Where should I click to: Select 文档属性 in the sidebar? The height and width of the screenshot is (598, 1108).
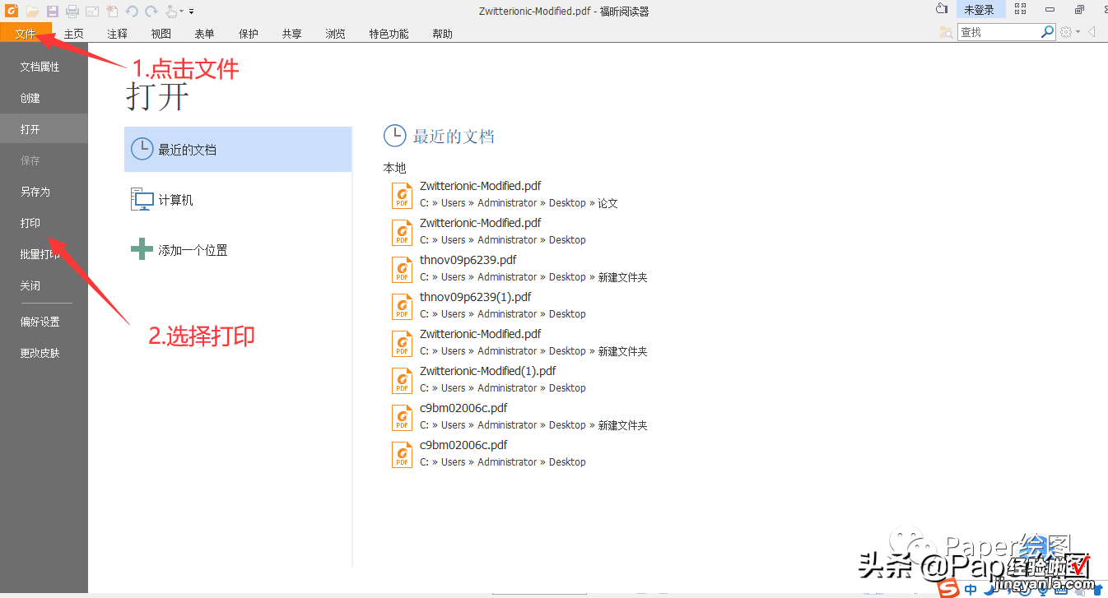(x=44, y=67)
